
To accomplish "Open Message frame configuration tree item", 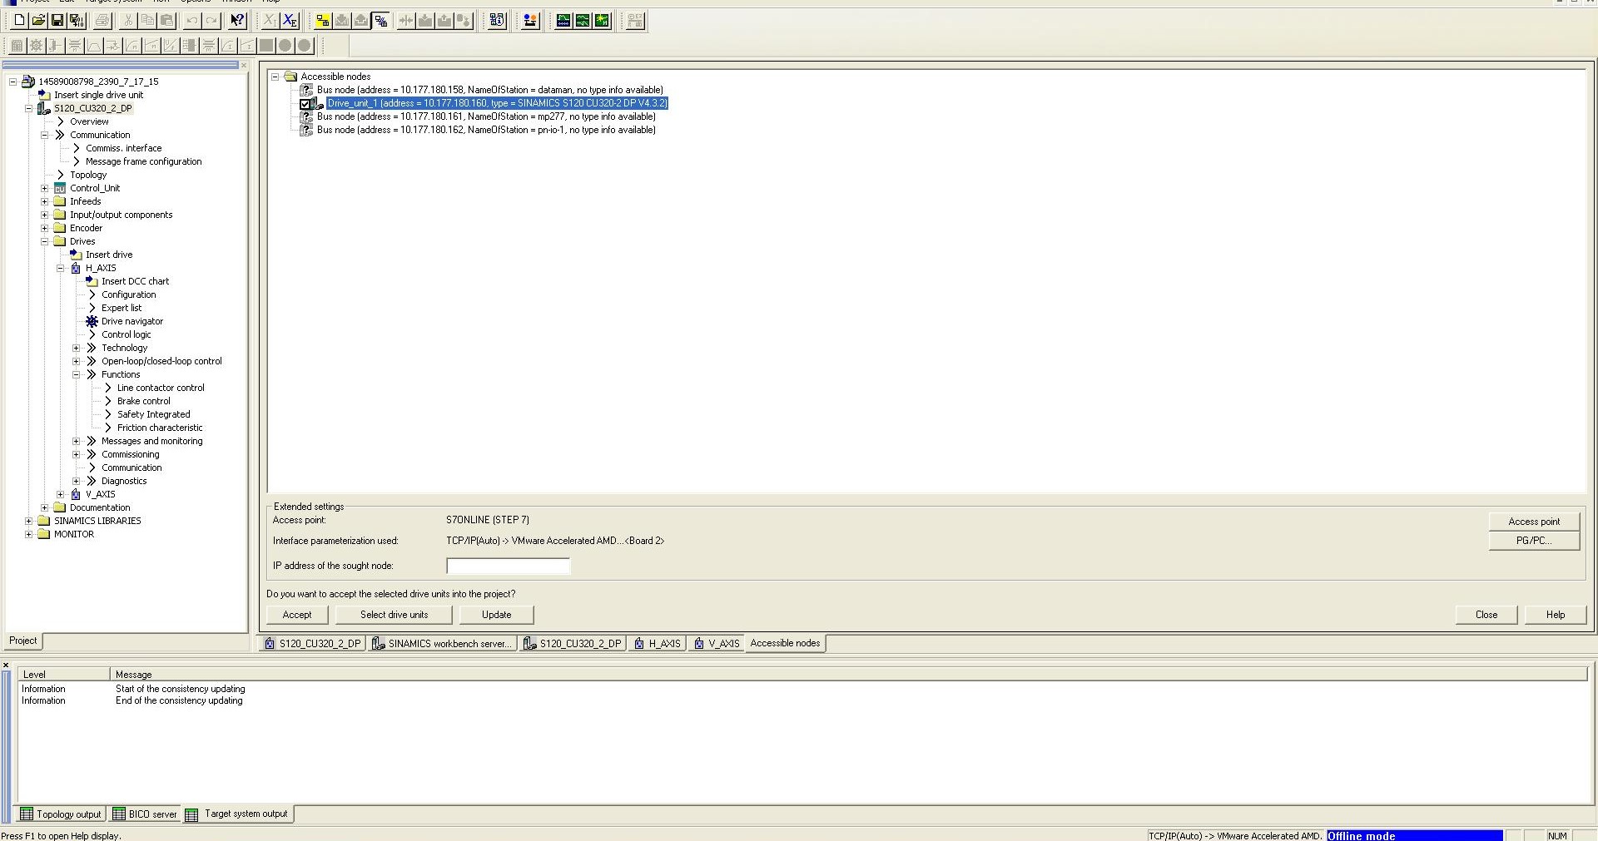I will [143, 161].
